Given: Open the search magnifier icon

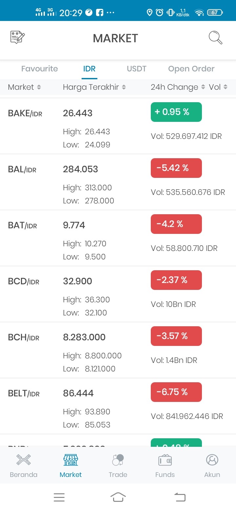Looking at the screenshot, I should (215, 38).
